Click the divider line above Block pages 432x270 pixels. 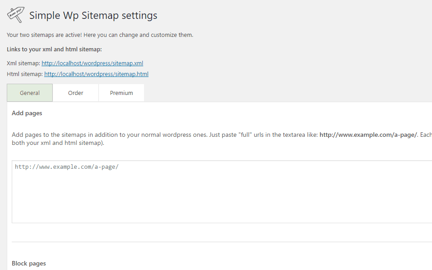click(x=220, y=242)
